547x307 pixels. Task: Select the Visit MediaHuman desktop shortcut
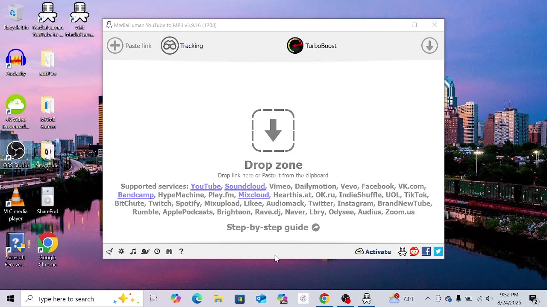point(79,20)
